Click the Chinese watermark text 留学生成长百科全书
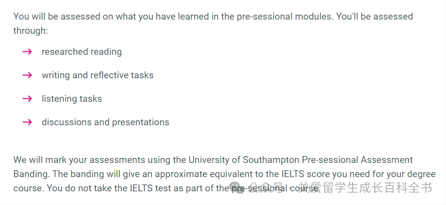 (378, 188)
